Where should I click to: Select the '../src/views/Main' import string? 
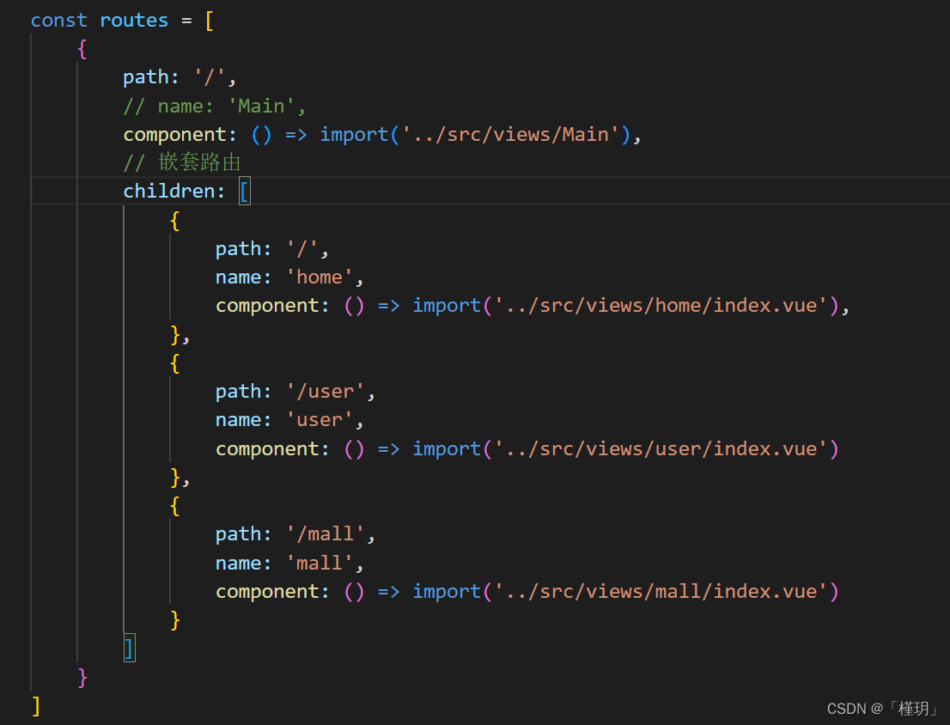pyautogui.click(x=511, y=135)
